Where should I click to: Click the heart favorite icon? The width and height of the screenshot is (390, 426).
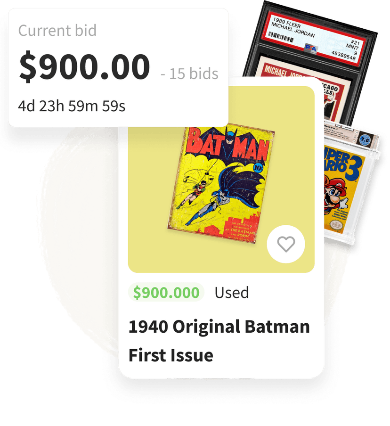(x=286, y=244)
